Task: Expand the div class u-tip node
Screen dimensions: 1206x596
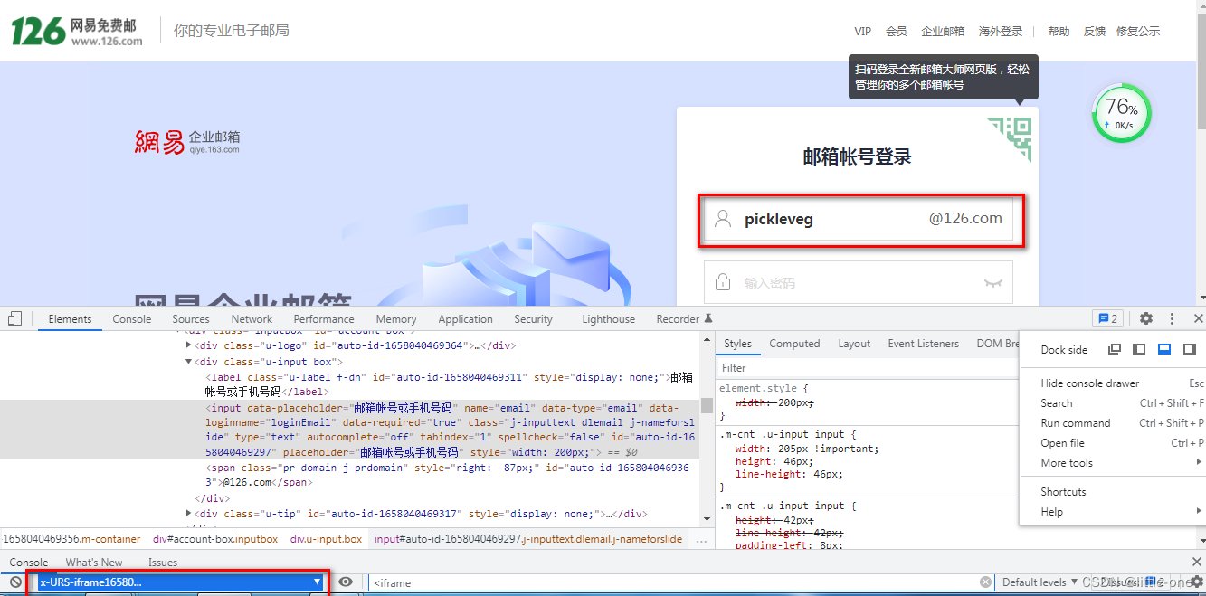Action: (188, 514)
